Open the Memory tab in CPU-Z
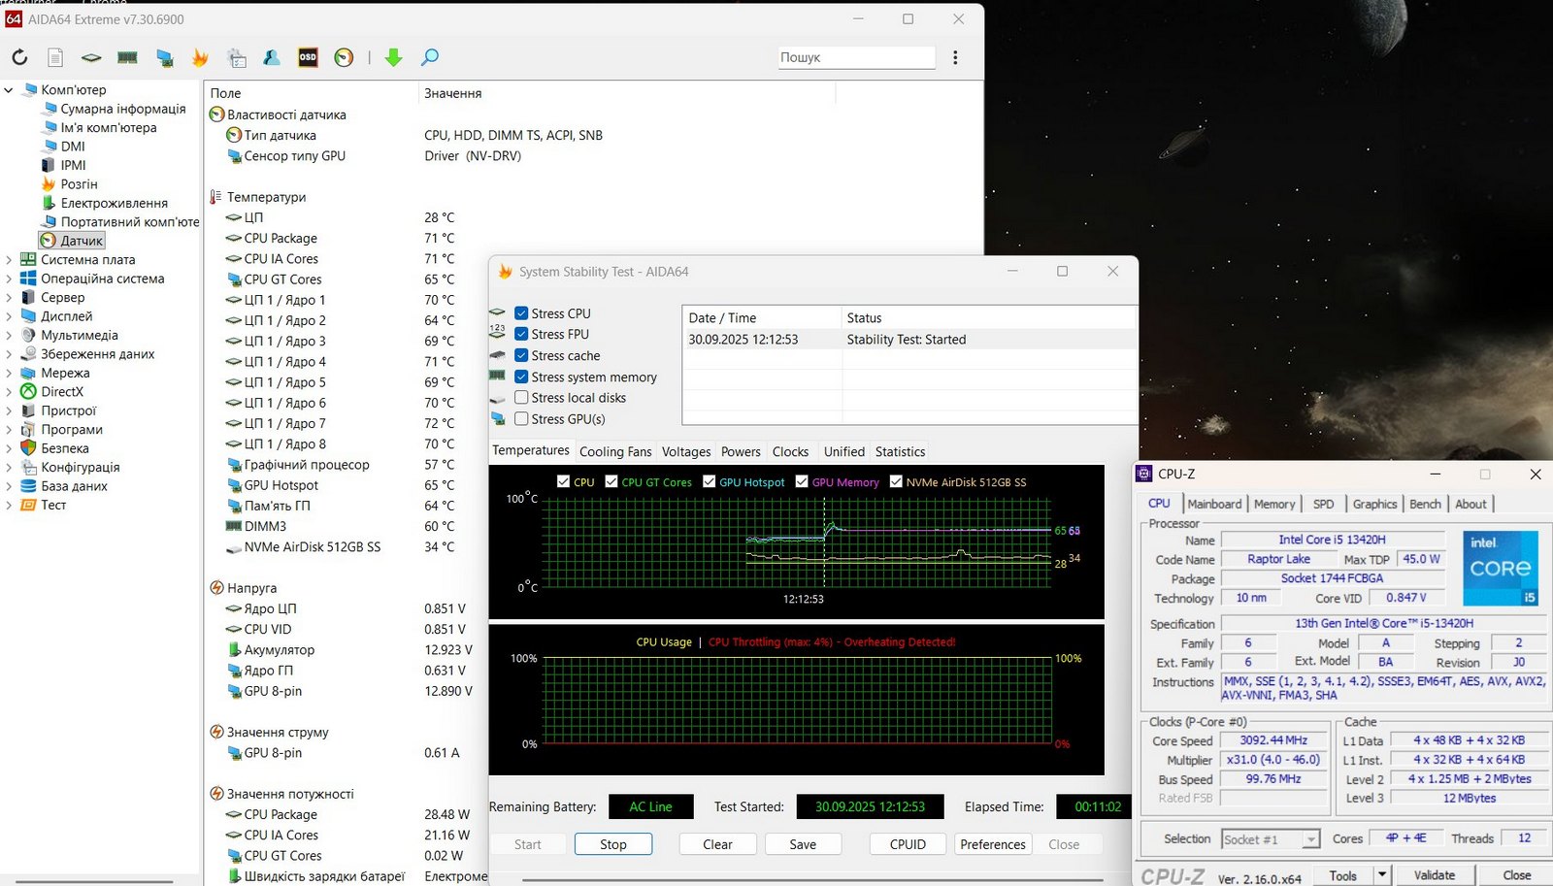Screen dimensions: 1553x886 1273,504
